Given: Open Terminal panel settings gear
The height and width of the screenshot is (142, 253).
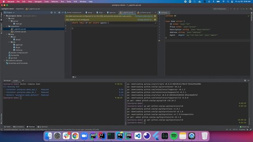Looking at the screenshot, I should 245,80.
